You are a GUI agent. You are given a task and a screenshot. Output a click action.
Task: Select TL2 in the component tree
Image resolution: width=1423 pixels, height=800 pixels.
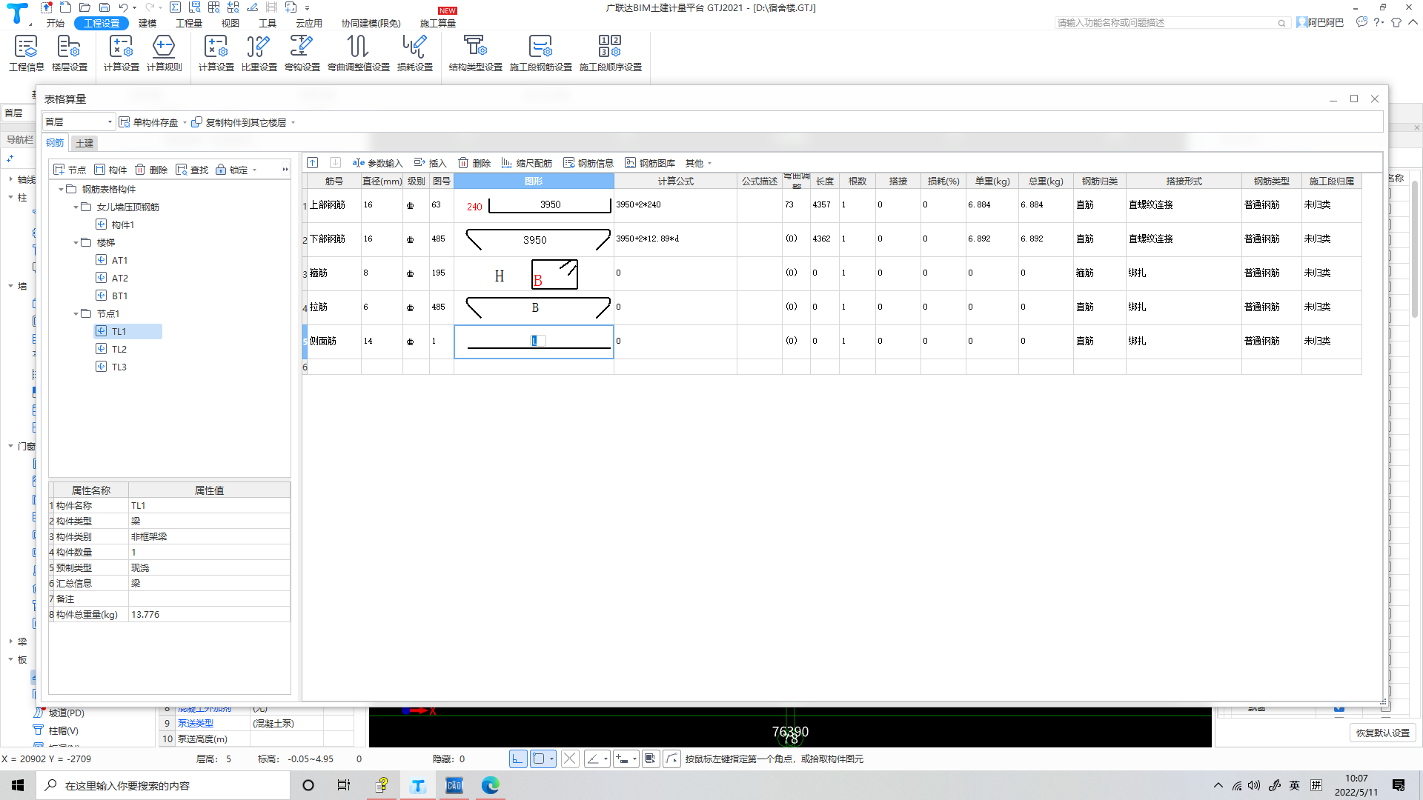pos(119,349)
